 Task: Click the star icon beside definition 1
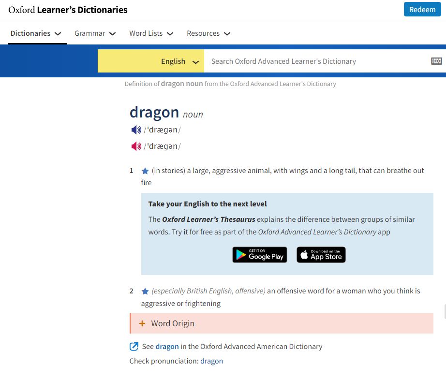[145, 171]
